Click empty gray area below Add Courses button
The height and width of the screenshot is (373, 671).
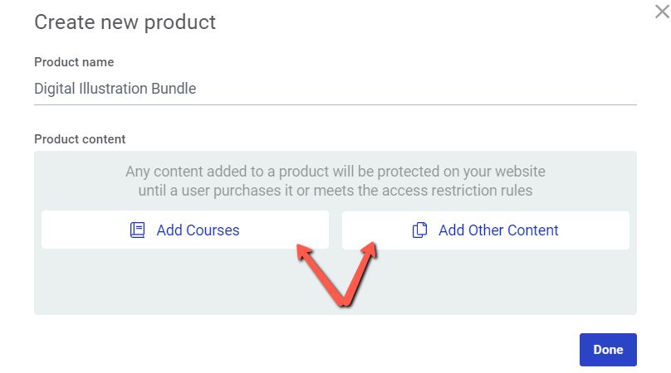pyautogui.click(x=171, y=282)
